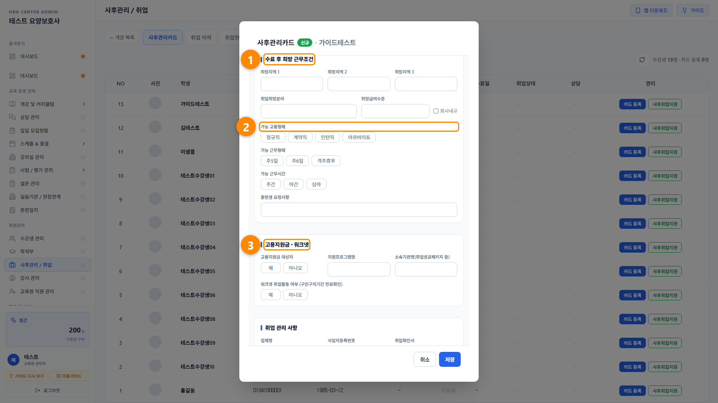Star the 설문 관리 menu item

tap(83, 184)
